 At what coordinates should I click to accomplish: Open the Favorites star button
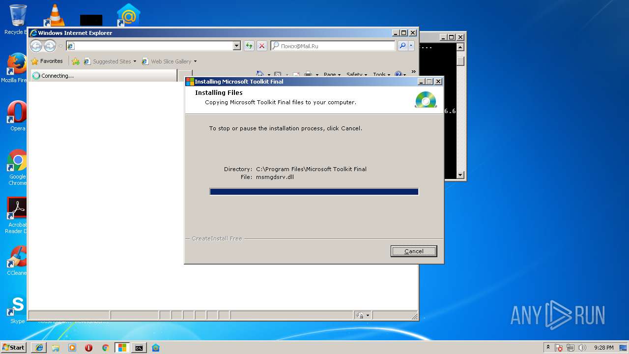click(x=47, y=61)
